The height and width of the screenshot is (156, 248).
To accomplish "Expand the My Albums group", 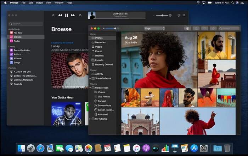I will coord(90,119).
